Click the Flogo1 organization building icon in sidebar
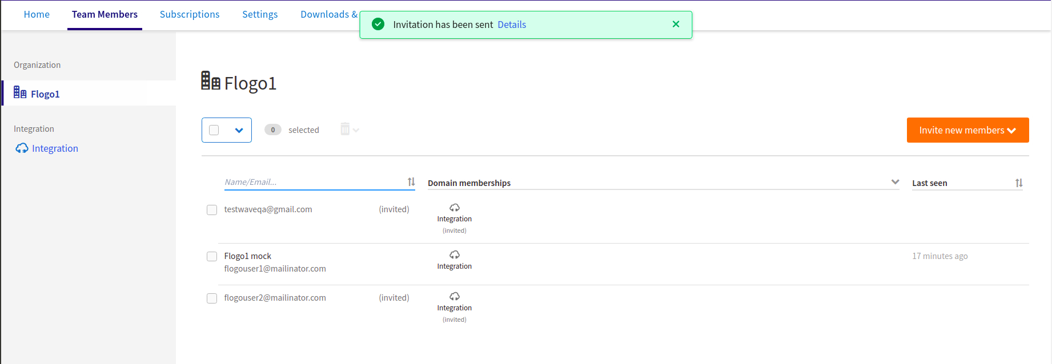The height and width of the screenshot is (364, 1052). [20, 92]
